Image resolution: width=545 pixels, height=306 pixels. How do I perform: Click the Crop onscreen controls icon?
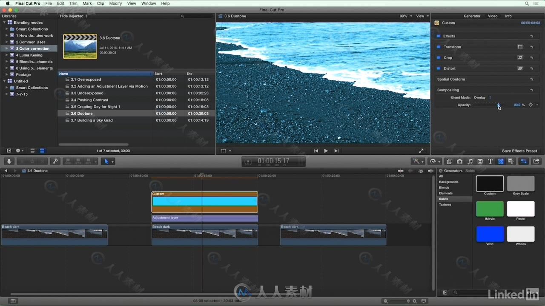click(x=520, y=57)
